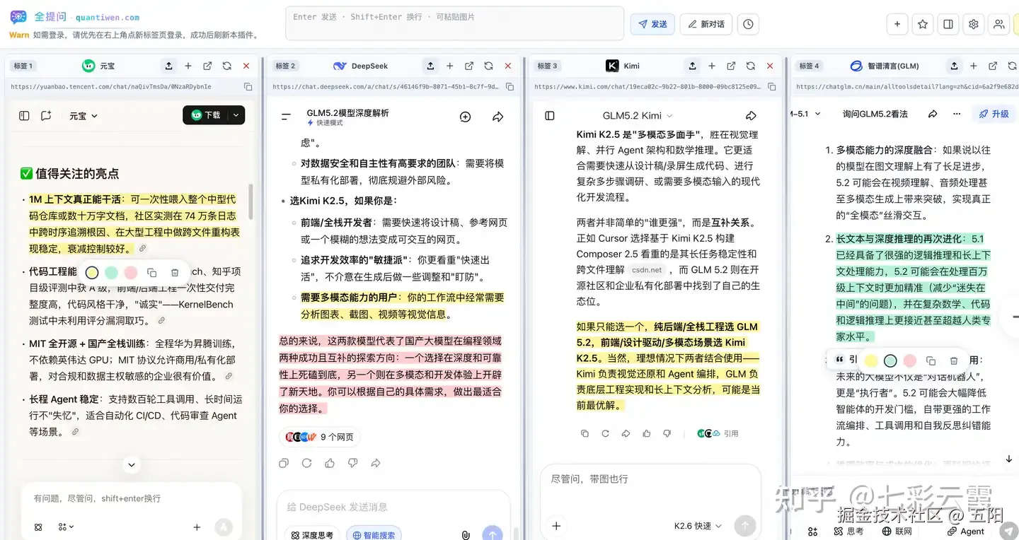This screenshot has width=1019, height=540.
Task: Click the upload icon in the DeepSeek panel header
Action: 430,66
